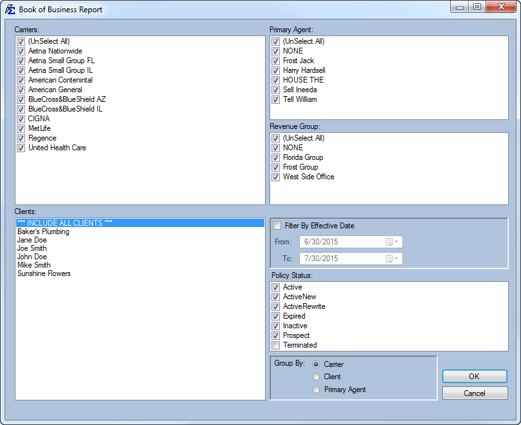Uncheck the Prospect policy status
Screen dimensions: 521x425
pos(276,335)
